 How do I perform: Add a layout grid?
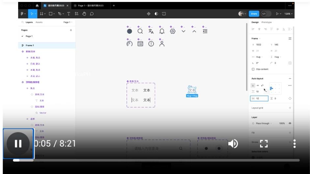(x=290, y=108)
